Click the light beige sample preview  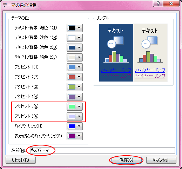click(150, 53)
